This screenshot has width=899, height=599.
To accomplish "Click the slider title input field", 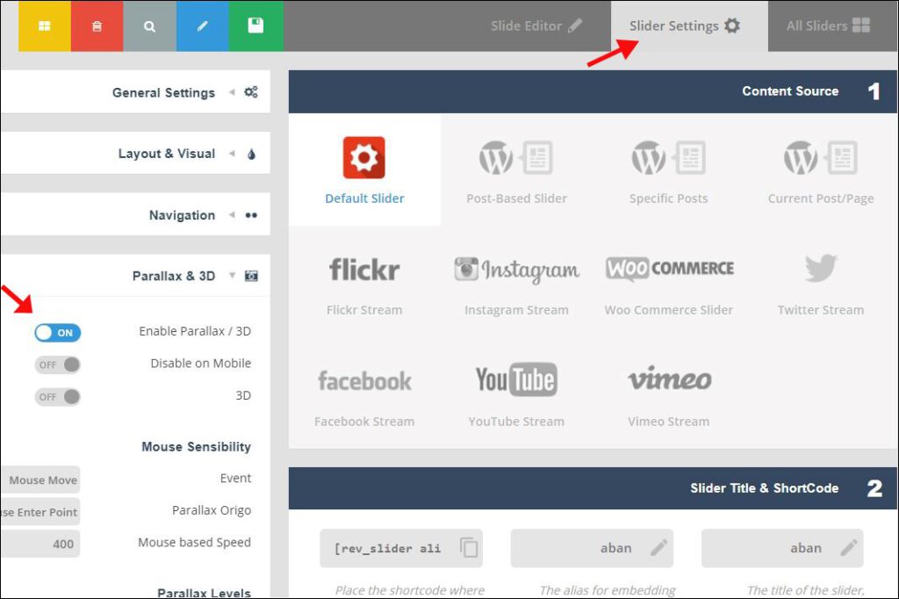I will click(x=782, y=549).
